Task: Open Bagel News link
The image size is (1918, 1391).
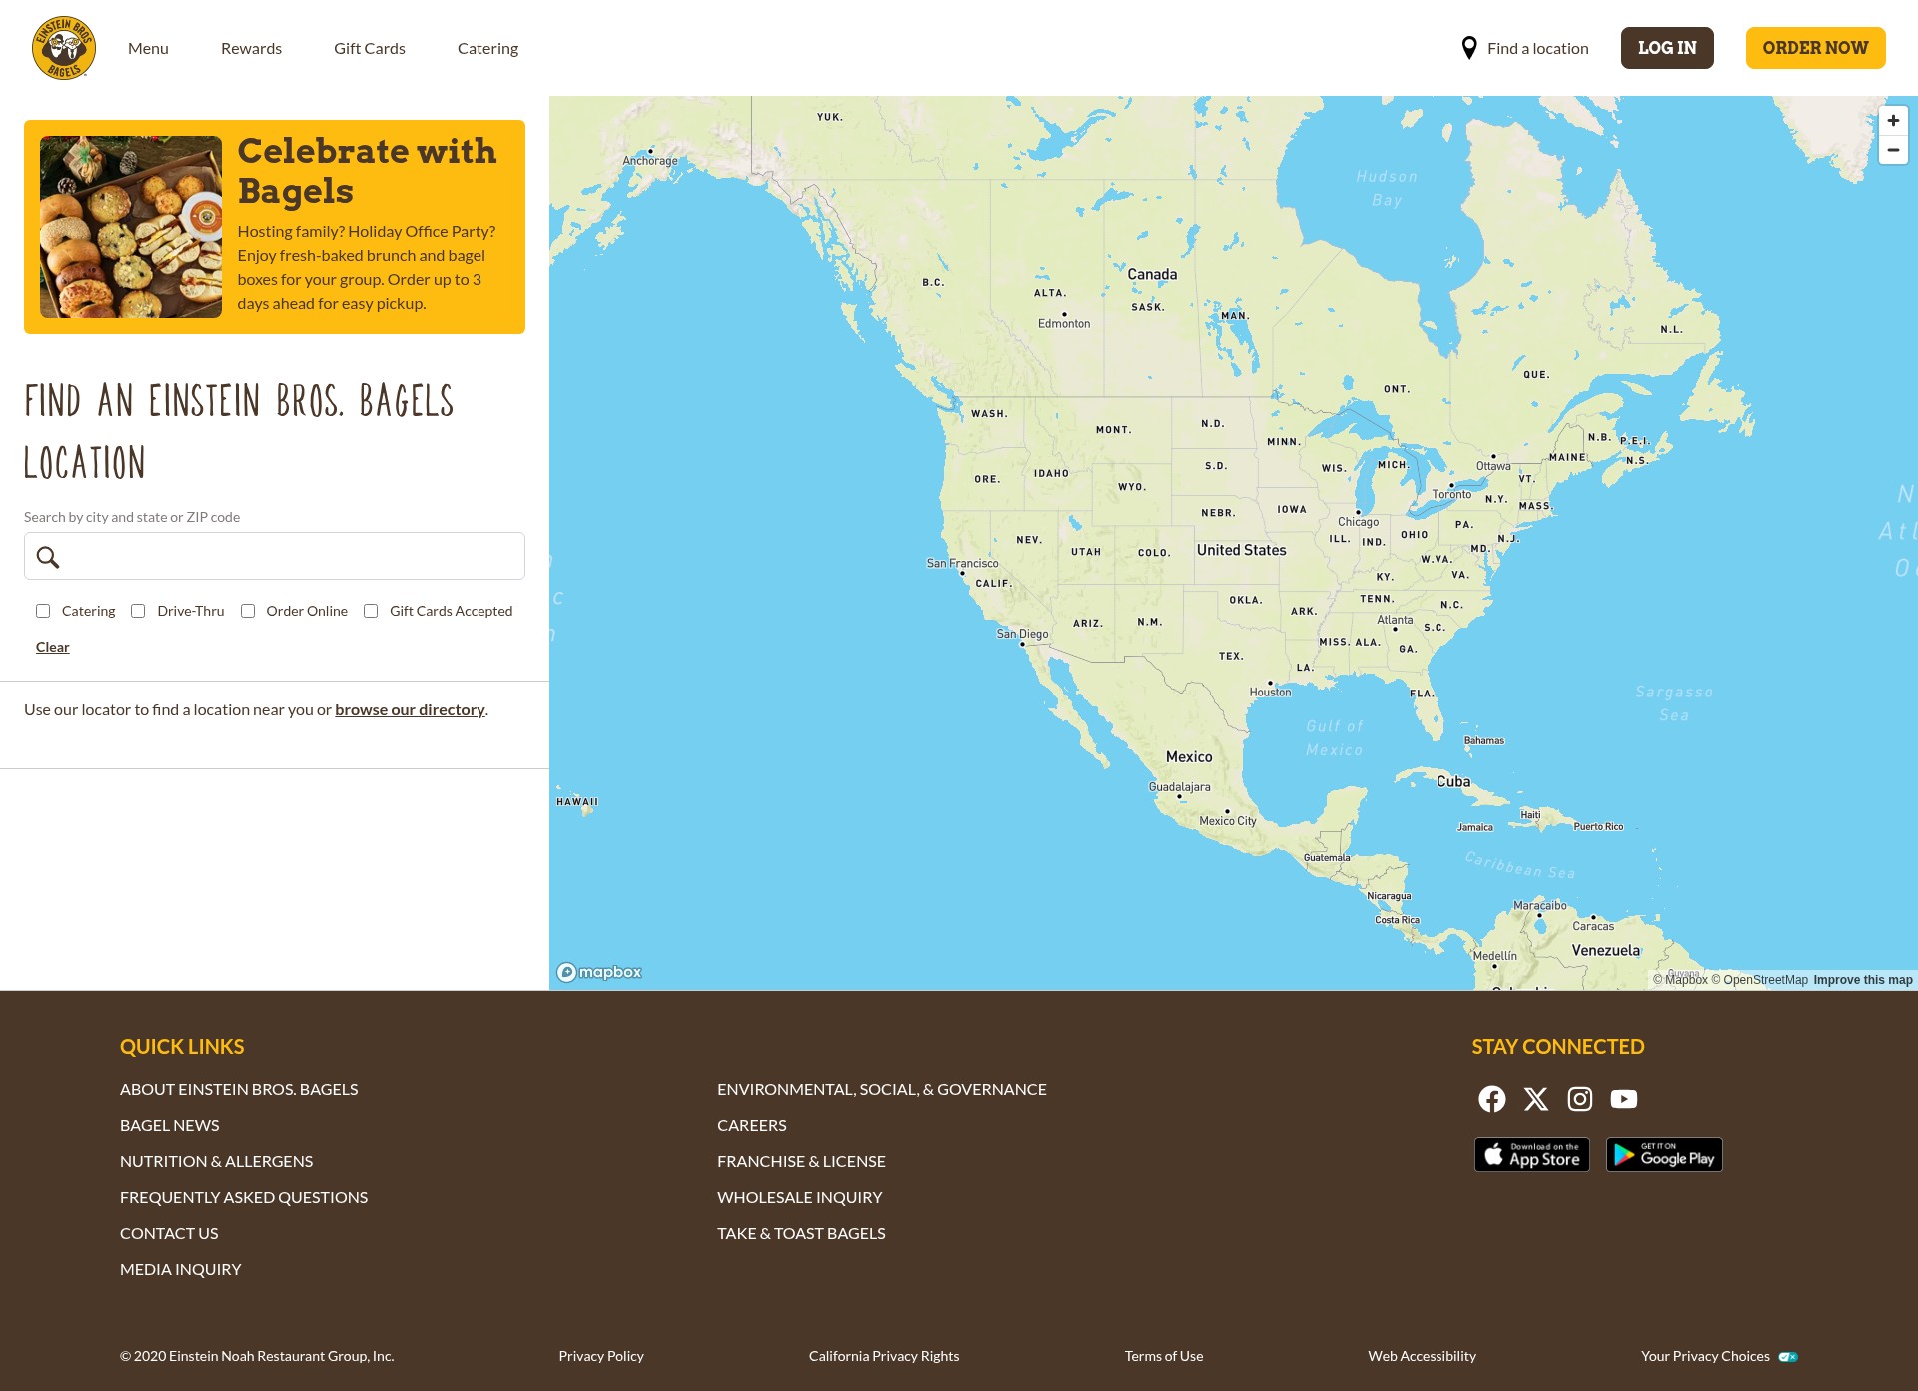Action: (x=170, y=1125)
